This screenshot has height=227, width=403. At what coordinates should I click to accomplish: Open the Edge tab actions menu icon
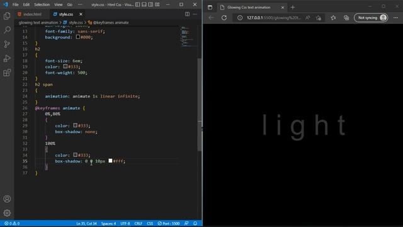(x=210, y=8)
